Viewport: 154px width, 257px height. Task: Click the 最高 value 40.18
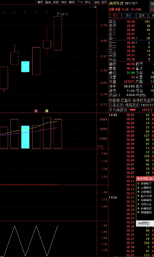pos(131,69)
